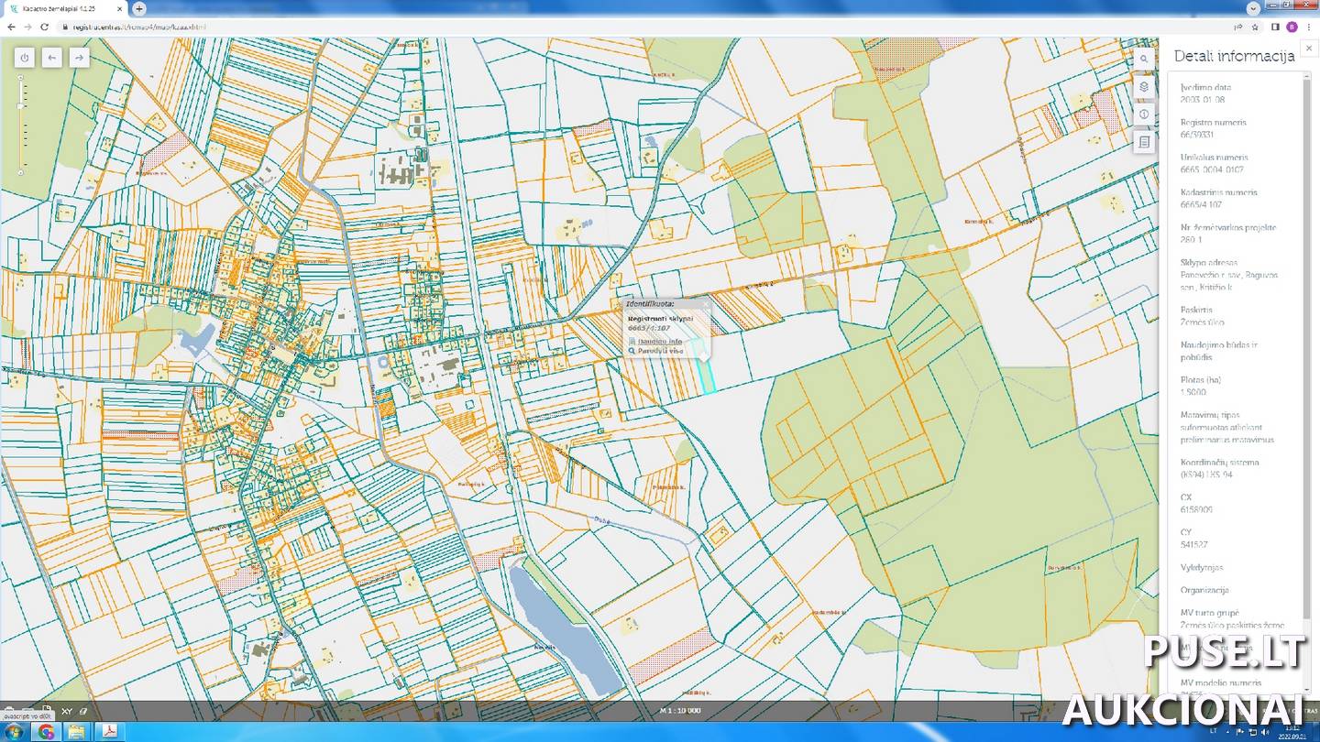1320x742 pixels.
Task: Select the eraser clear tool
Action: pos(83,712)
